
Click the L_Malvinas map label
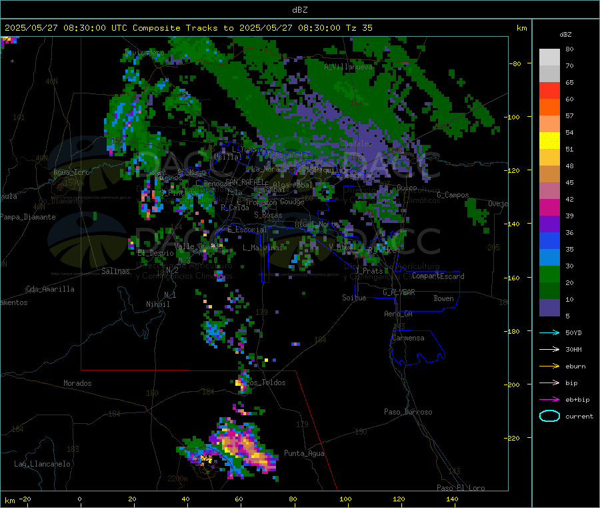[263, 248]
